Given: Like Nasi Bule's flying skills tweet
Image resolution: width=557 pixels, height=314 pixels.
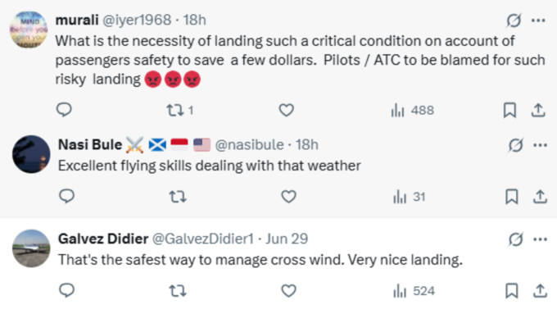Looking at the screenshot, I should point(288,197).
